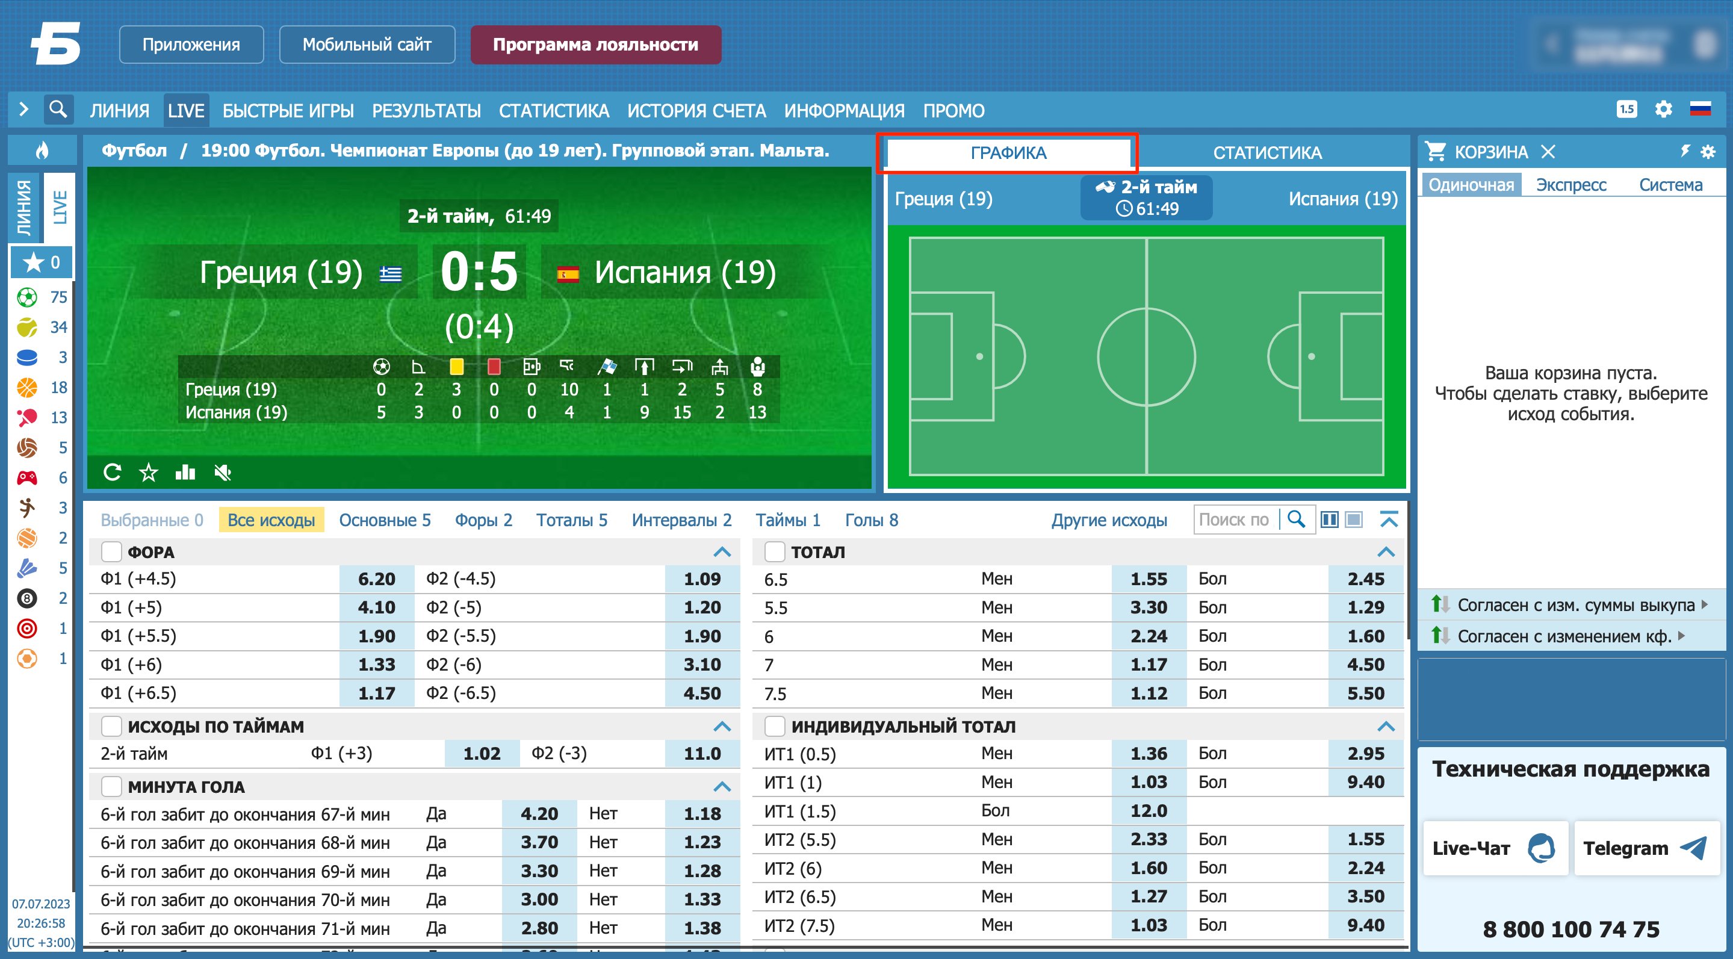
Task: Click the search magnifier icon in the navigation bar
Action: 58,109
